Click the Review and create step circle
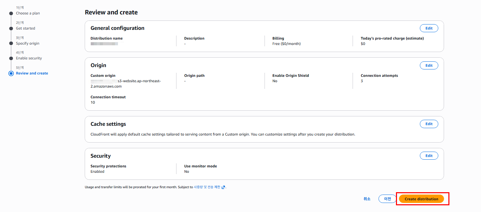Screen dimensions: 481x212 point(11,73)
